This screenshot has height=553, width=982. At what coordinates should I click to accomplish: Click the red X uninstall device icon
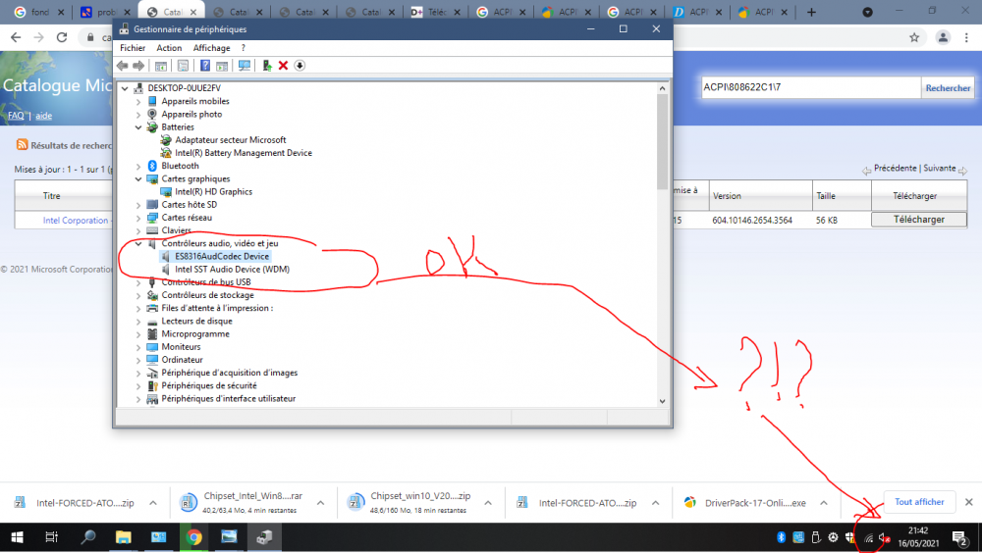[283, 66]
